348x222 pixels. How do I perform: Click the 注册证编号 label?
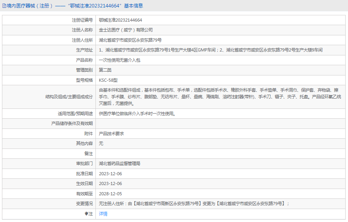click(82, 20)
